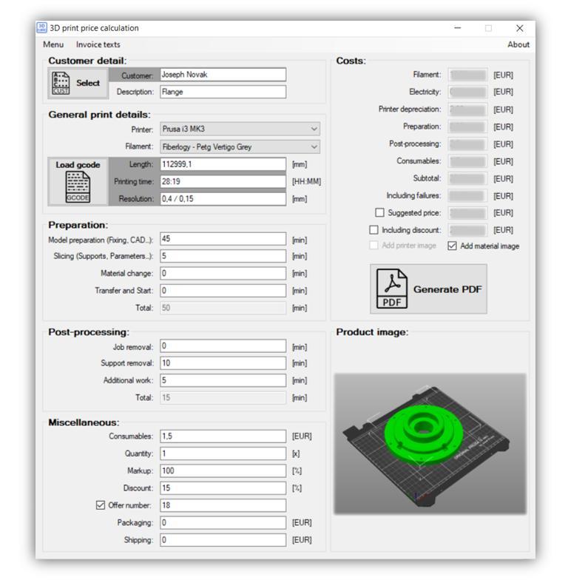Toggle the Offer number checkbox

click(101, 505)
